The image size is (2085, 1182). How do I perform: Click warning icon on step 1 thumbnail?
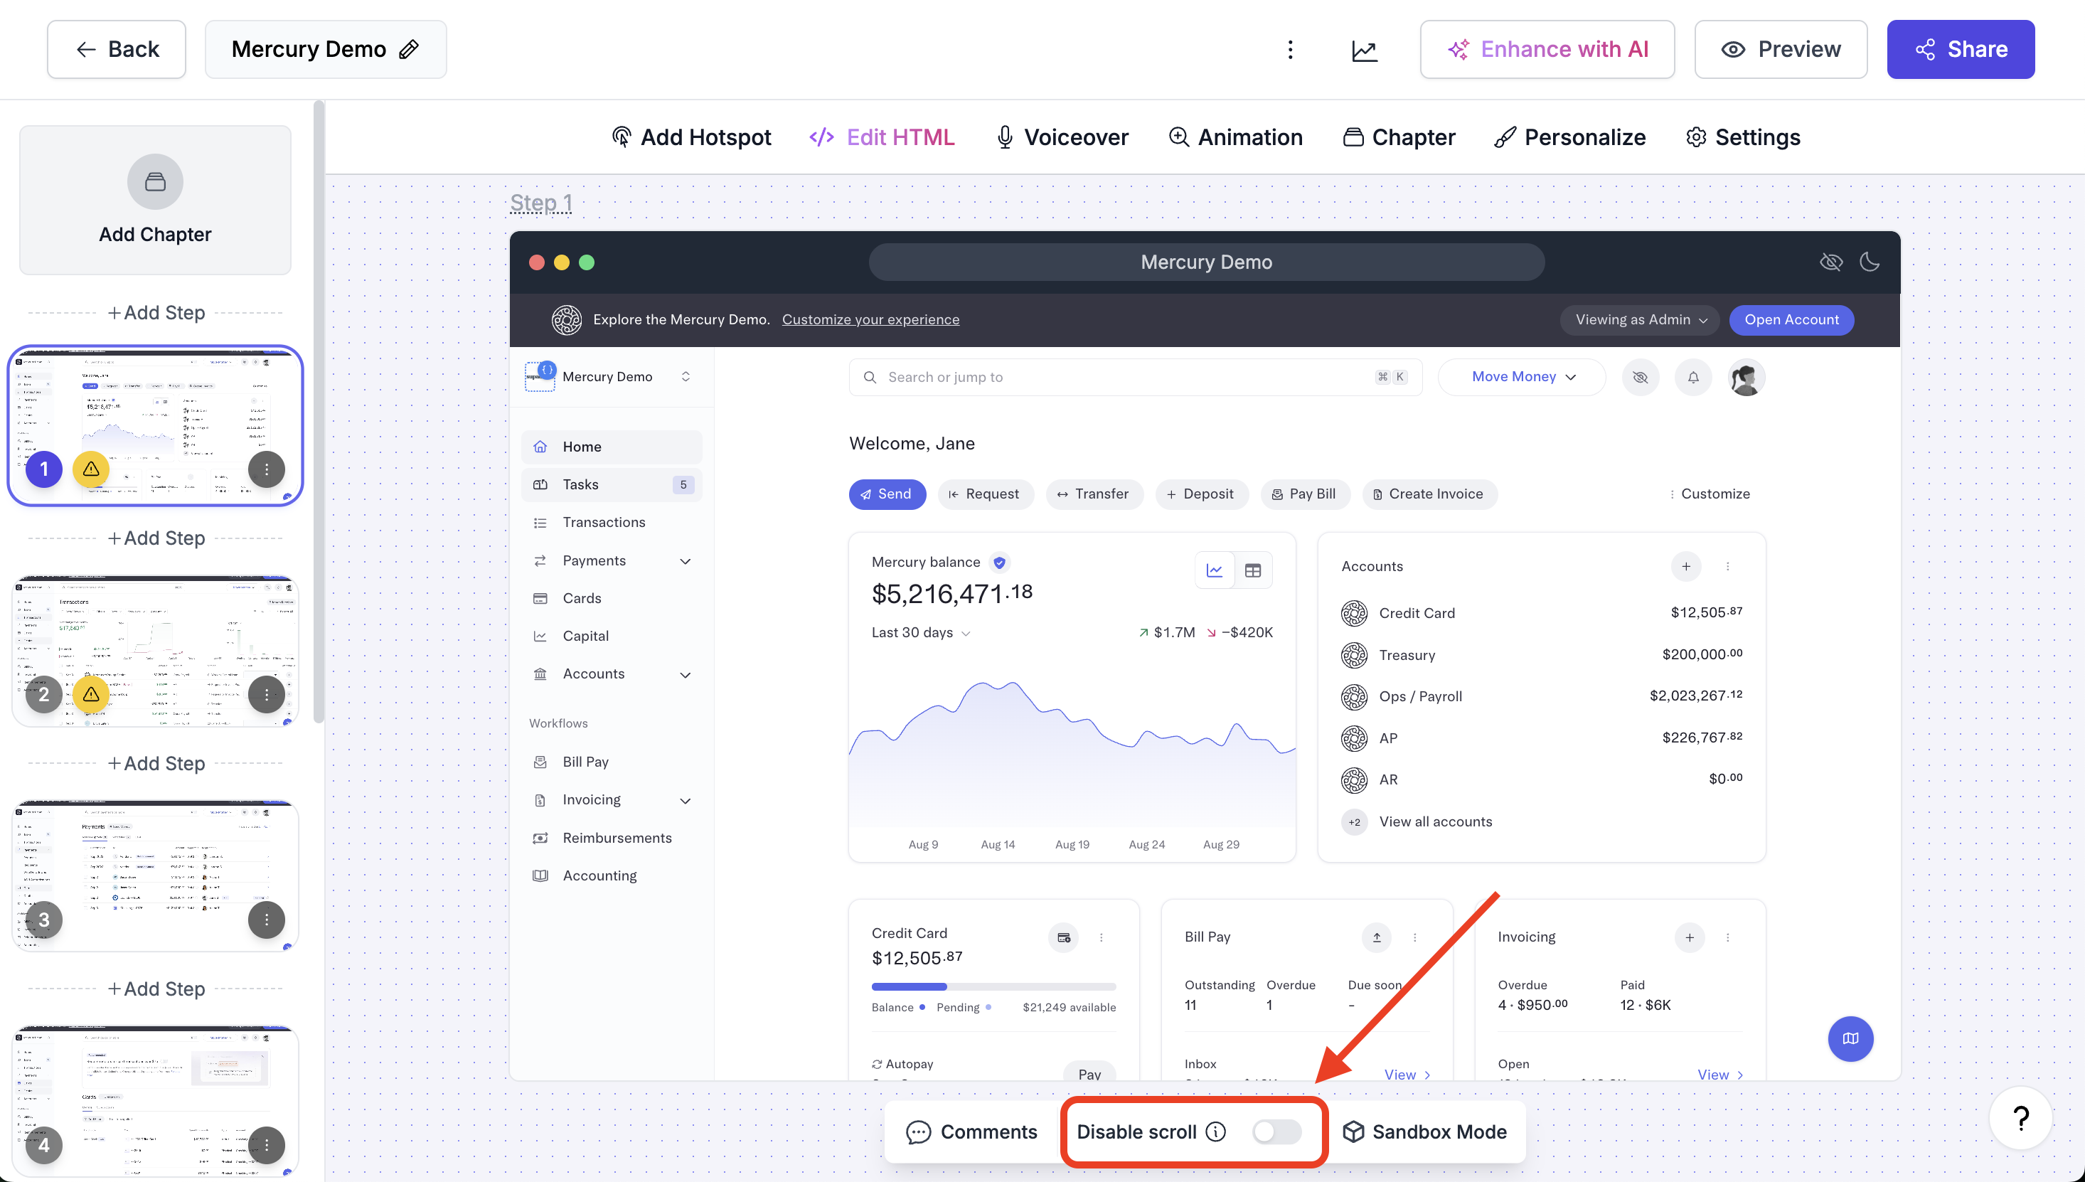91,469
